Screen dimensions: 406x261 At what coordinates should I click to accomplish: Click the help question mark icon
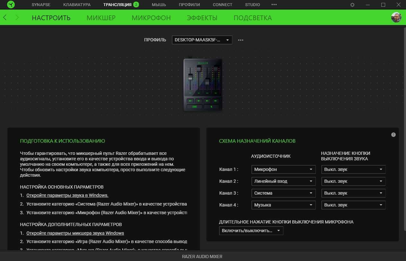(393, 135)
